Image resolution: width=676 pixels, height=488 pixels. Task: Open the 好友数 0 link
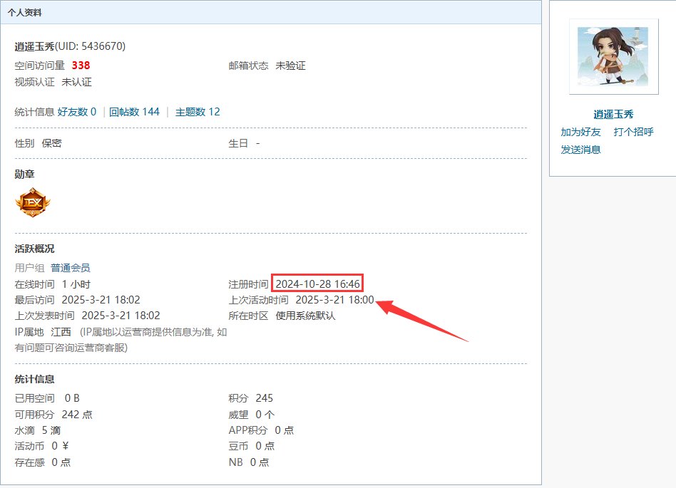(x=77, y=112)
